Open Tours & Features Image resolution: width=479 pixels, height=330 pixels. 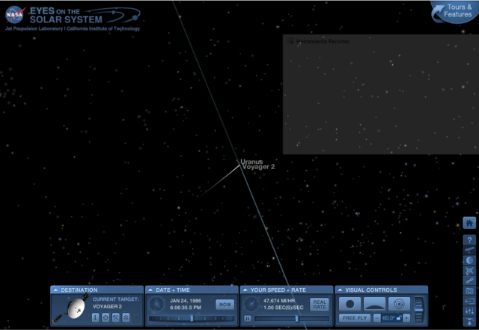(454, 12)
